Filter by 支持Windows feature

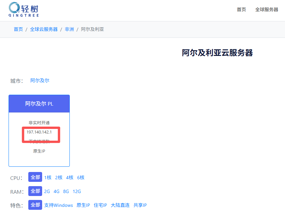[x=59, y=205]
